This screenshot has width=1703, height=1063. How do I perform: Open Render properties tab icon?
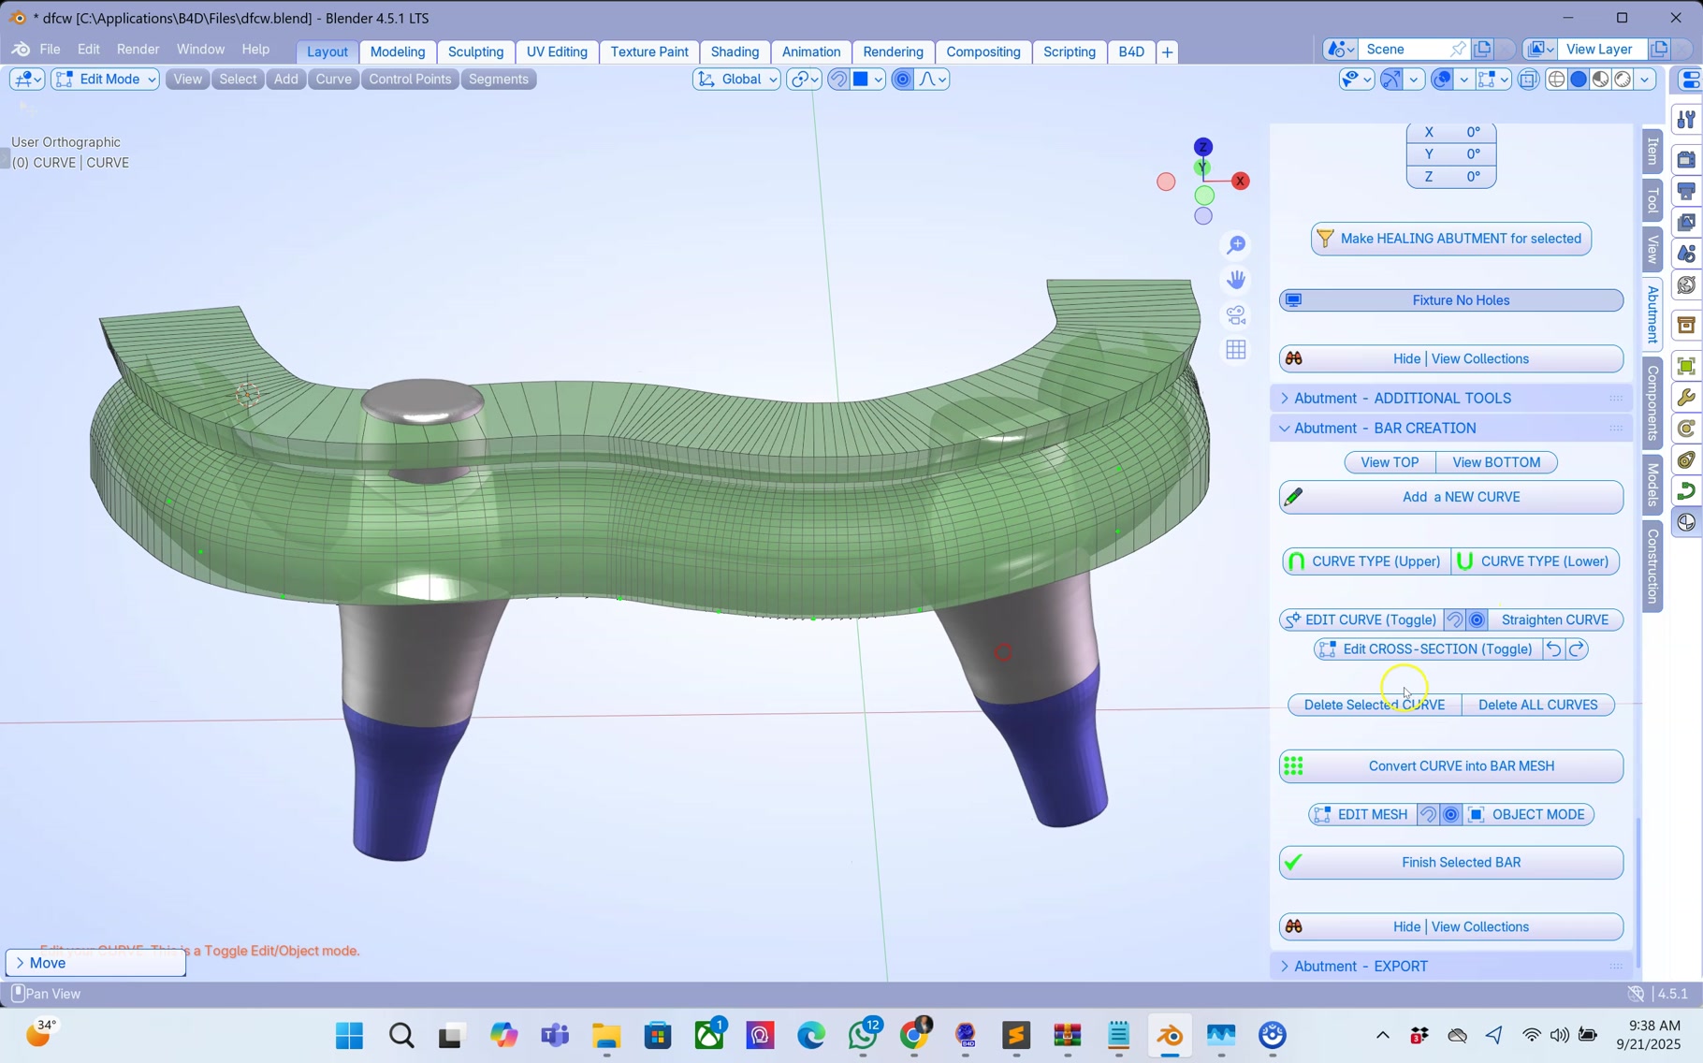coord(1687,160)
